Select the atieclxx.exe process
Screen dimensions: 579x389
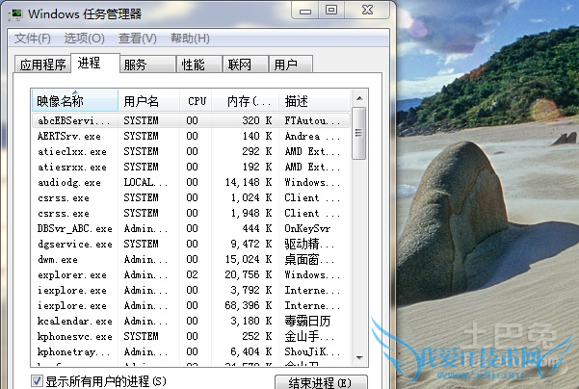191,152
